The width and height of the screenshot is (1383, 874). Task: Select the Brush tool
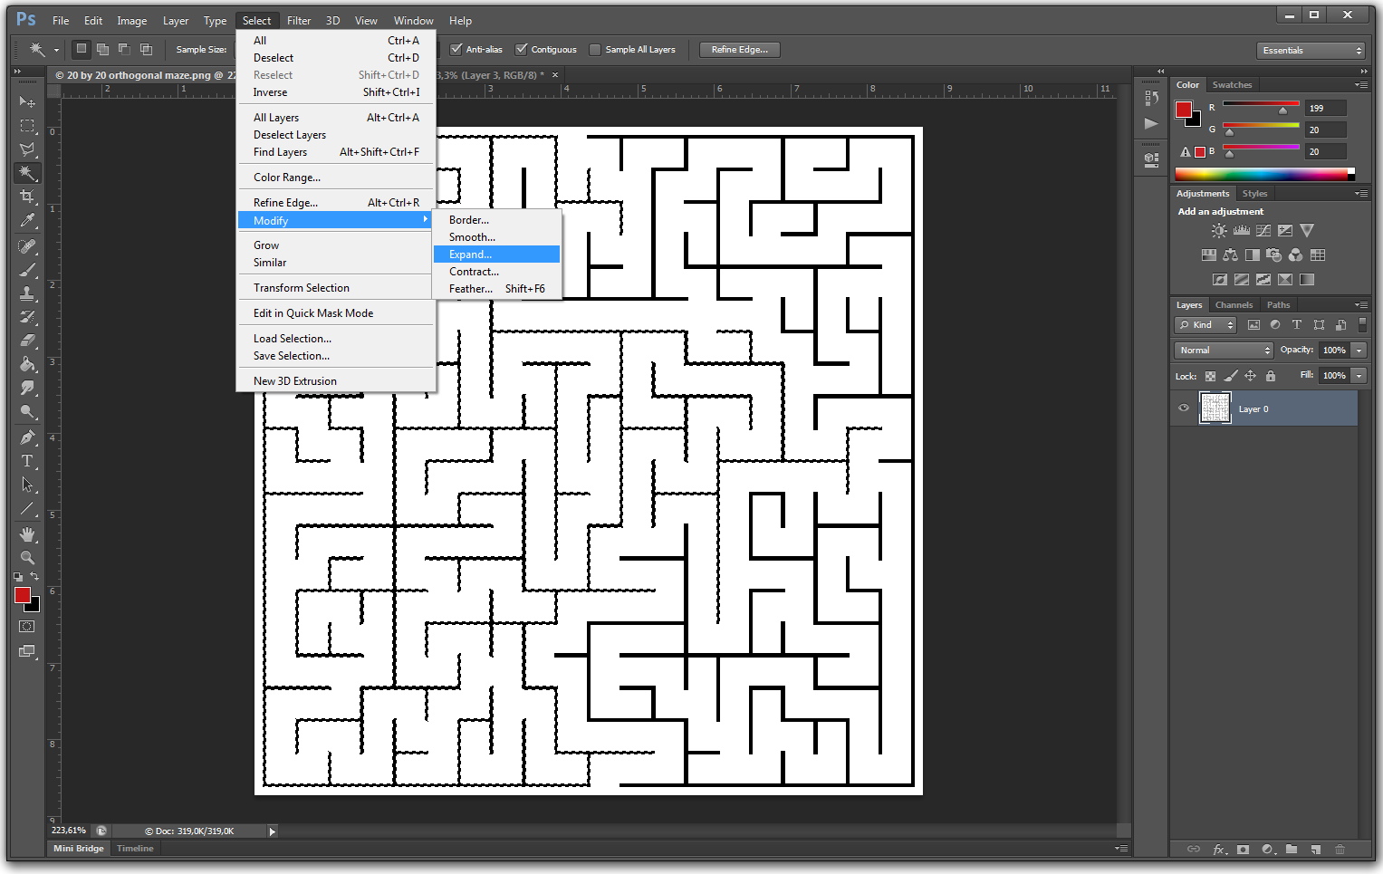click(x=27, y=270)
